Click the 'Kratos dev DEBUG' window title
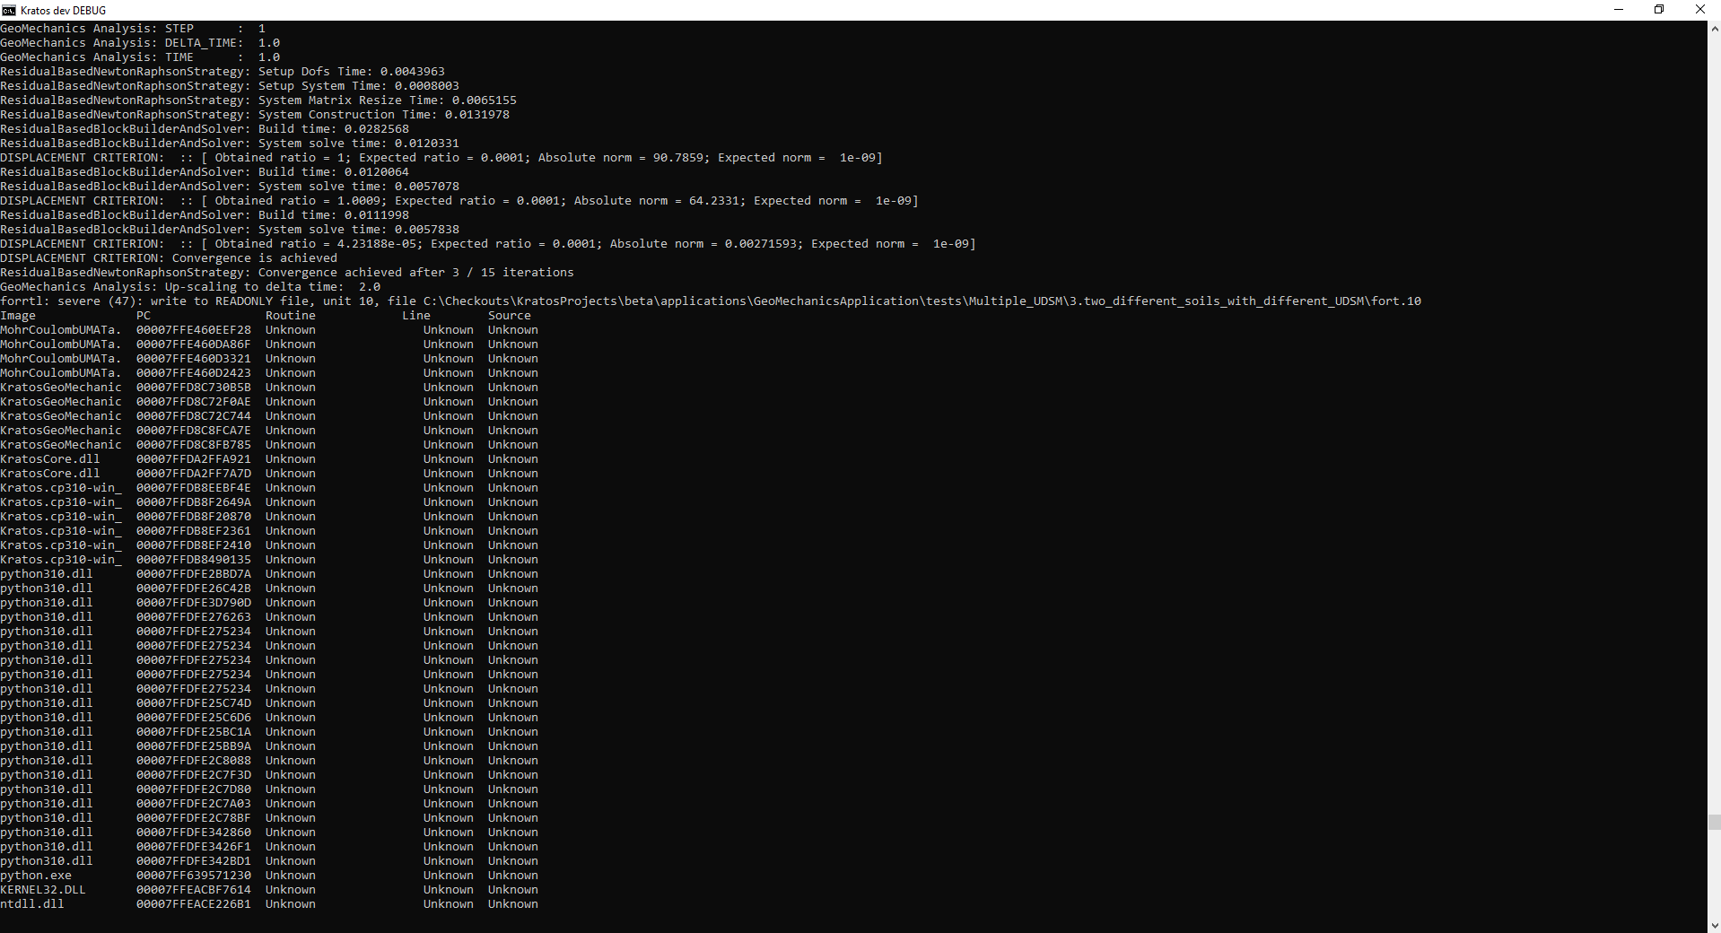The height and width of the screenshot is (933, 1721). tap(64, 10)
